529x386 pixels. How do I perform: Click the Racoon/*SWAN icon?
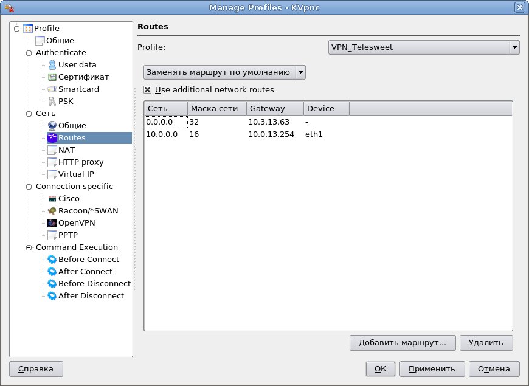coord(52,211)
